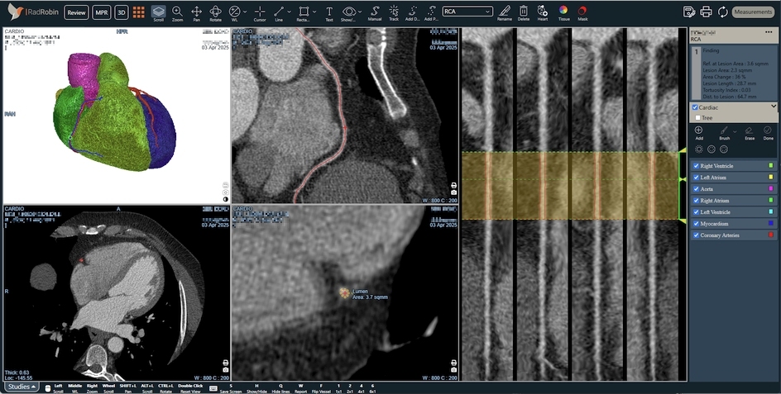781x394 pixels.
Task: Switch to the MPR view tab
Action: pyautogui.click(x=102, y=12)
